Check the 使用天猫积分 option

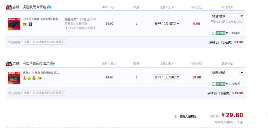pyautogui.click(x=177, y=117)
